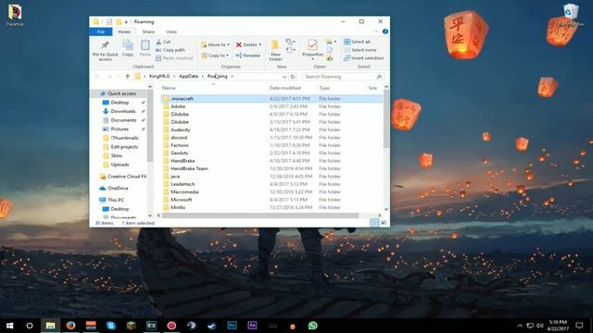This screenshot has width=593, height=333.
Task: Open Creative Cloud Files in sidebar
Action: coord(123,177)
